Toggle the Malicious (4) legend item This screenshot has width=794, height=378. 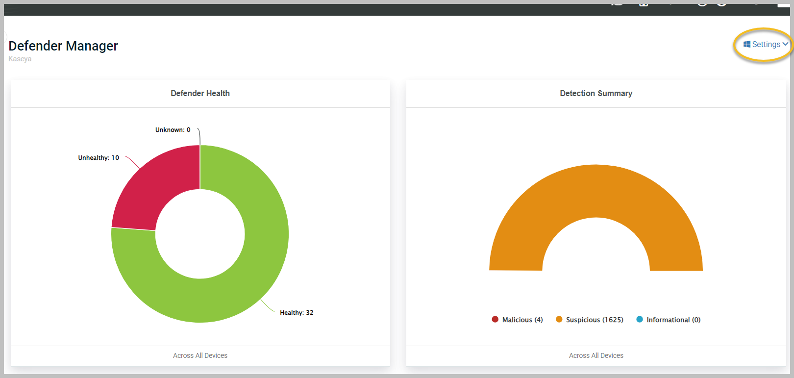[x=518, y=320]
